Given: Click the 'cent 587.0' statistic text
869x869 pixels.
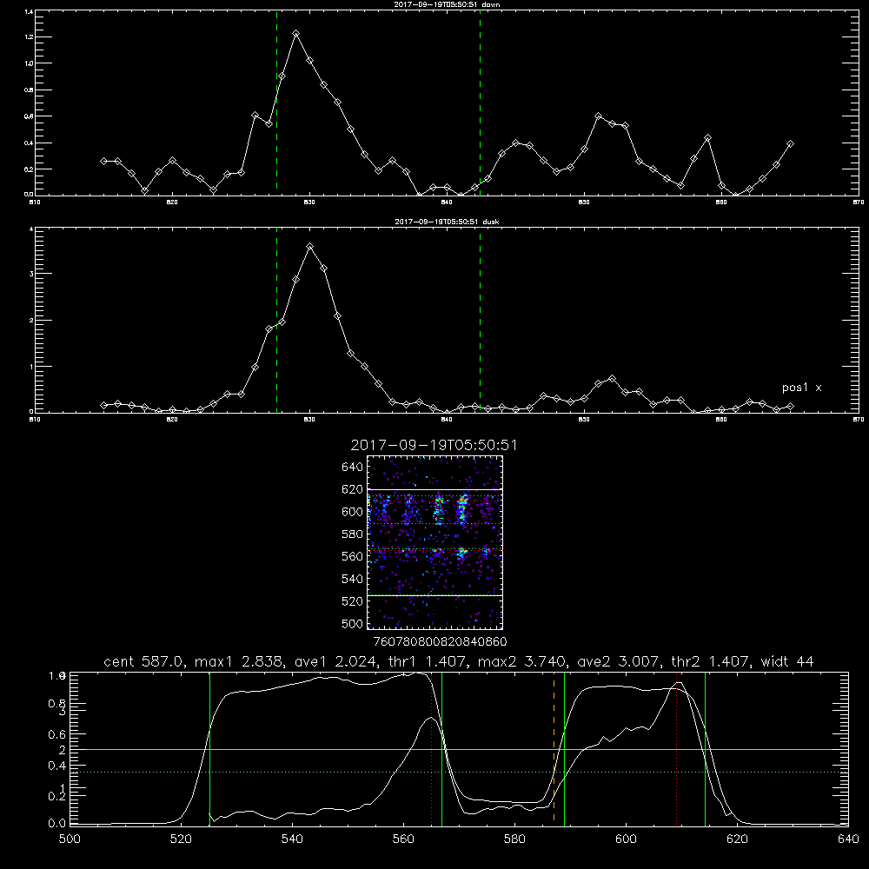Looking at the screenshot, I should point(144,661).
